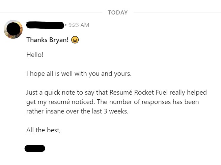
Task: Select the All the best, closing line
Action: 44,130
